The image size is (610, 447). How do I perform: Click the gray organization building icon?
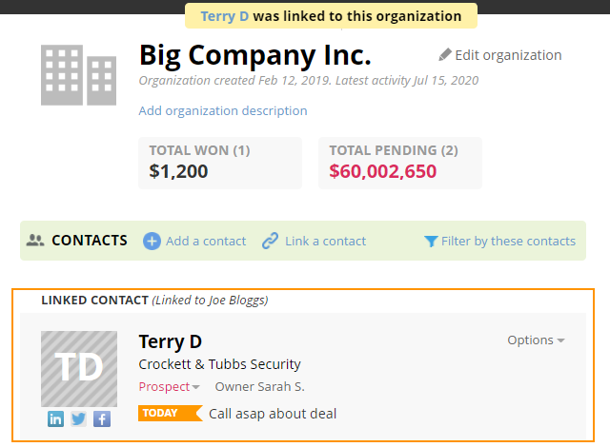(x=78, y=75)
